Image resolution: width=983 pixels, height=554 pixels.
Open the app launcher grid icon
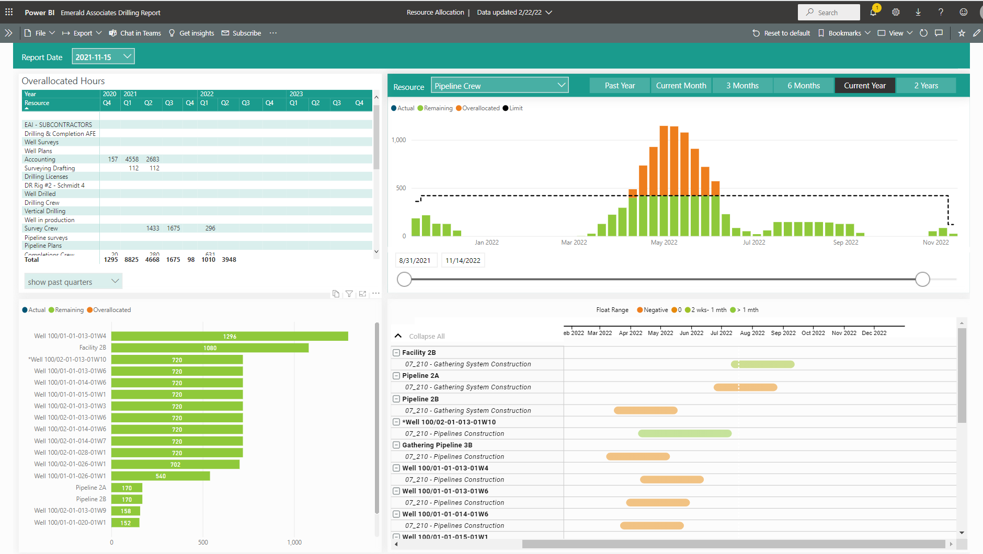pos(9,12)
